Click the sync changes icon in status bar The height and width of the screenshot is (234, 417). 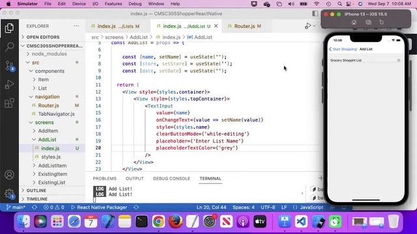pos(35,207)
